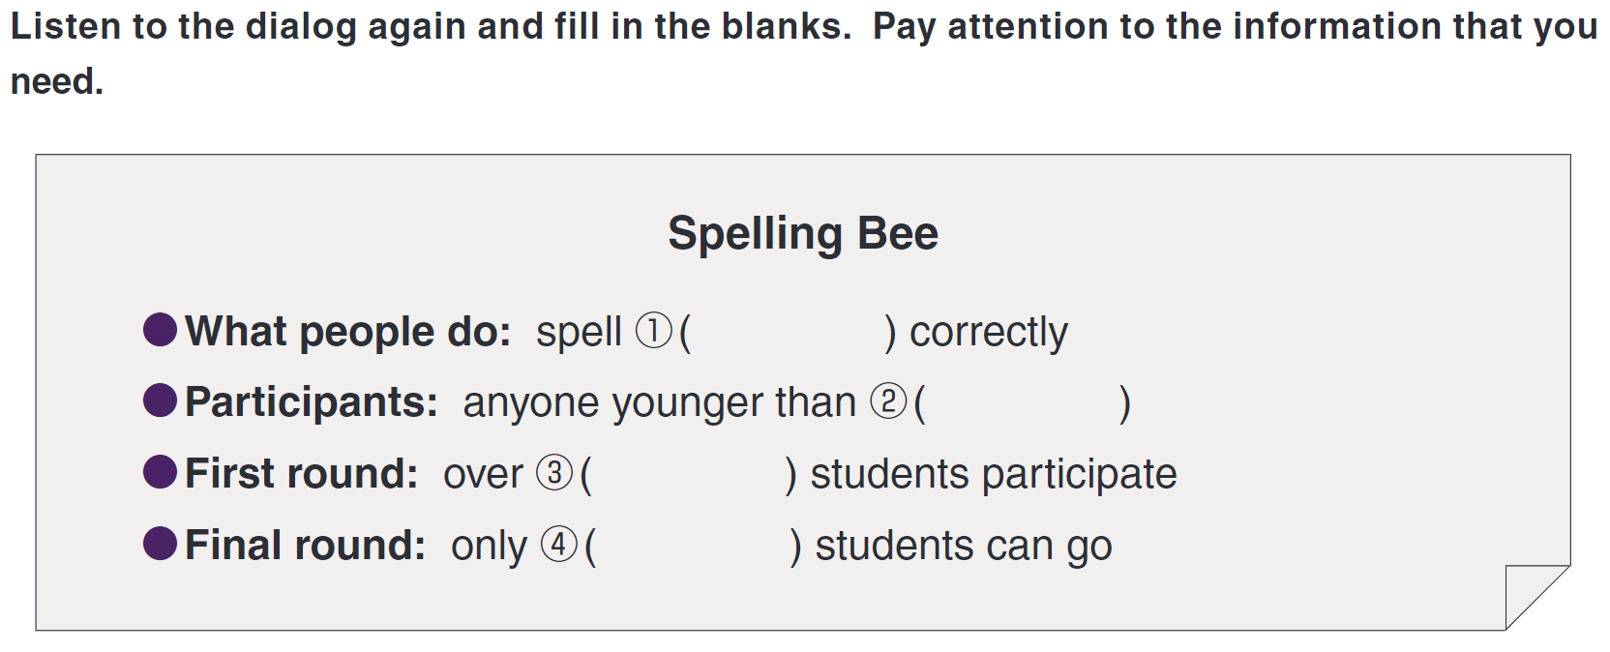Viewport: 1610px width, 652px height.
Task: Click the "Spelling Bee" heading
Action: click(803, 233)
